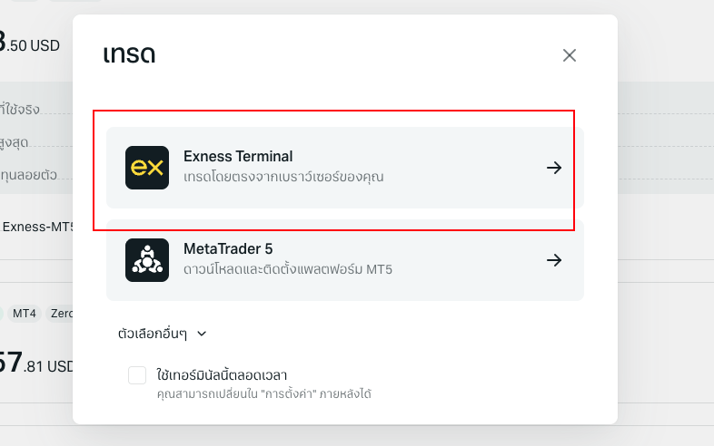Viewport: 714px width, 446px height.
Task: Click the Zero tag behind the dialog
Action: [62, 314]
